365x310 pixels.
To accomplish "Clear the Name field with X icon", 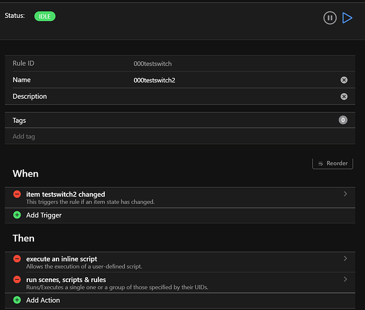I will coord(344,80).
